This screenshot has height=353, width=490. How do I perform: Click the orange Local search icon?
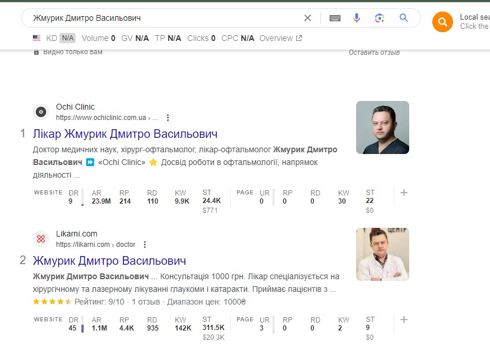click(443, 22)
